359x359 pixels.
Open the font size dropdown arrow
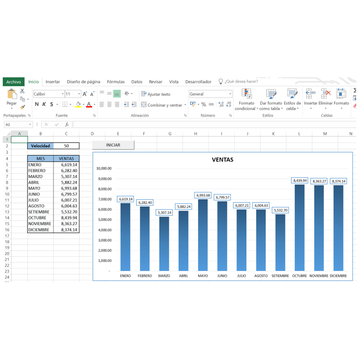pos(79,94)
